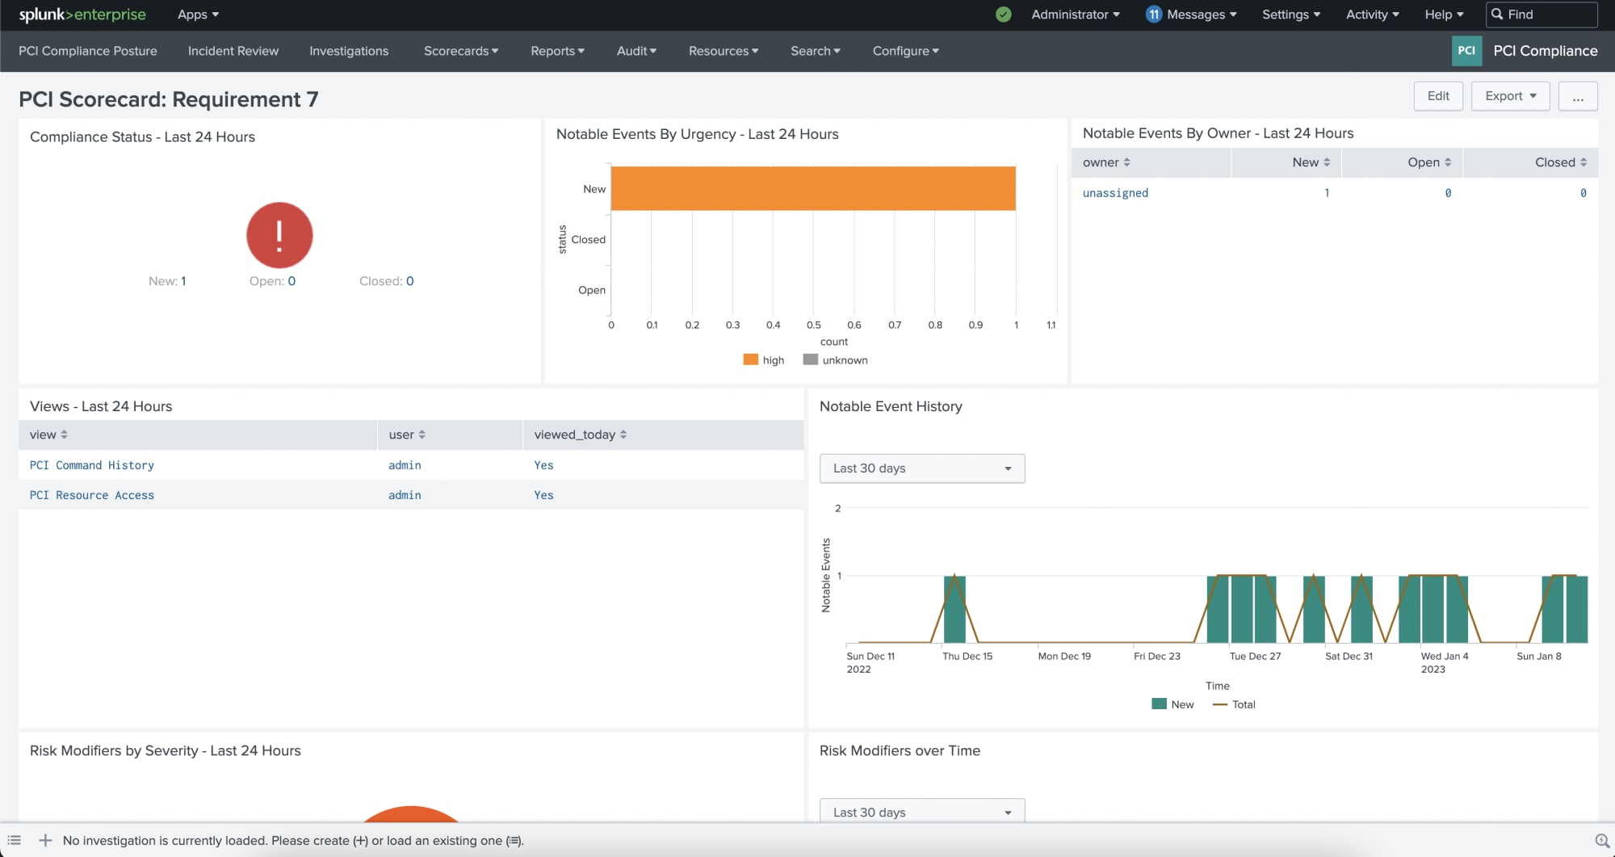Toggle the unknown urgency legend item
1615x857 pixels.
tap(835, 360)
